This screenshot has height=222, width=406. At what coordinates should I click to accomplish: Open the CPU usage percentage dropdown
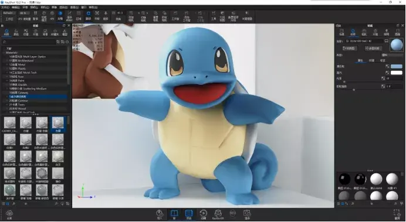pos(24,13)
